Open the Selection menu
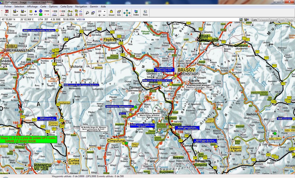 pos(19,6)
